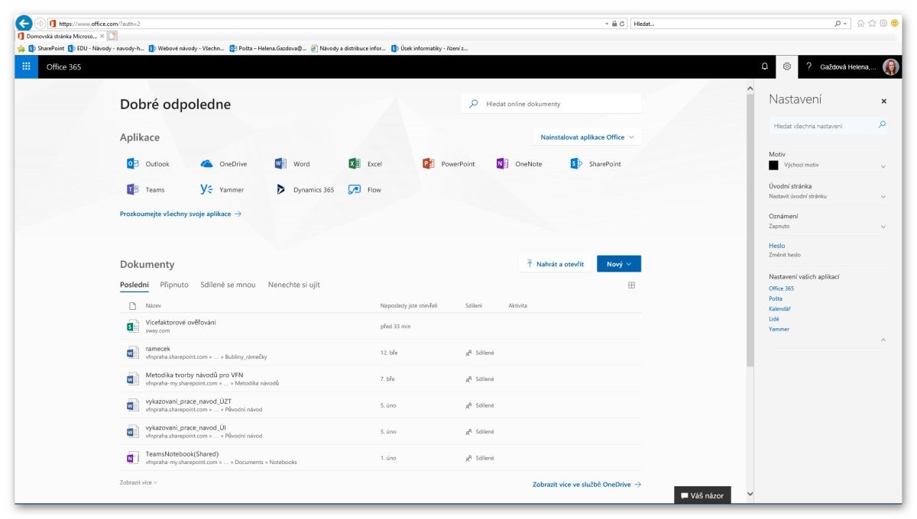Open the address bar dropdown arrow

pyautogui.click(x=607, y=24)
